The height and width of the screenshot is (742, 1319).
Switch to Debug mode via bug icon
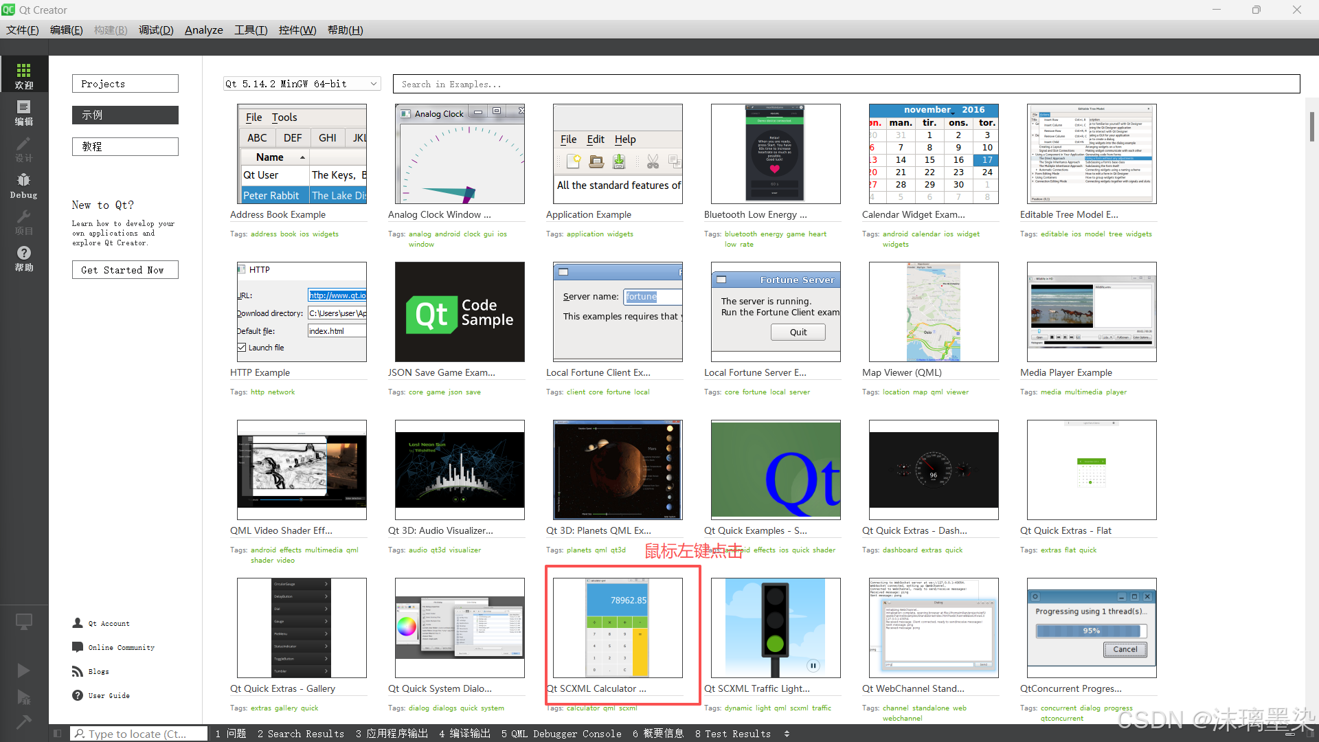[x=24, y=185]
